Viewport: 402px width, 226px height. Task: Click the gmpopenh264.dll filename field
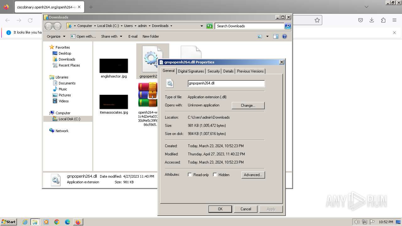pos(226,83)
